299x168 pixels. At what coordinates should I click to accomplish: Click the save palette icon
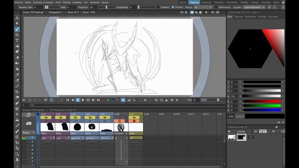265,131
